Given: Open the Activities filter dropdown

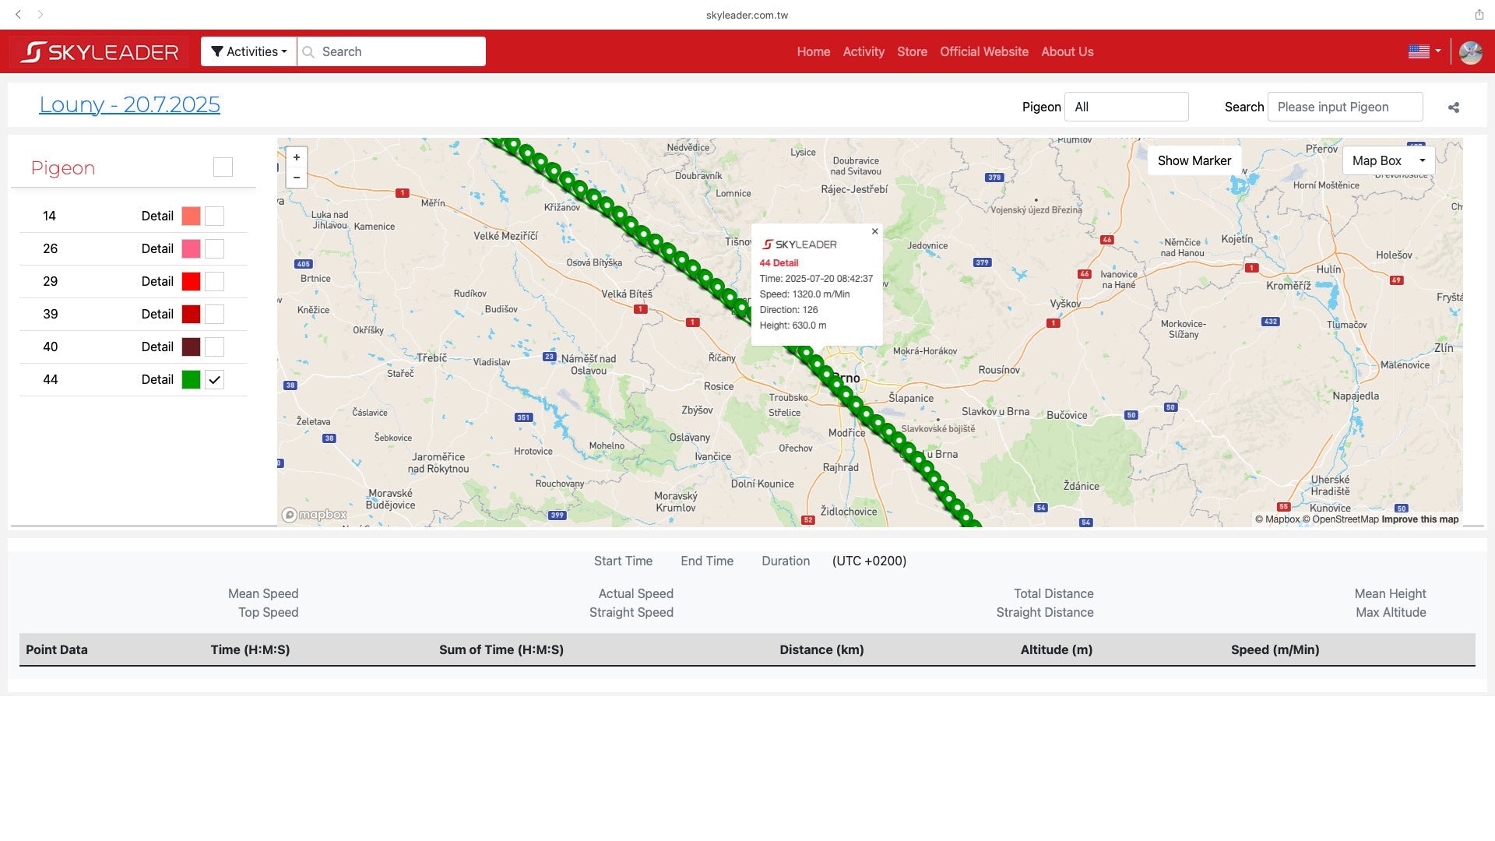Looking at the screenshot, I should (x=249, y=51).
